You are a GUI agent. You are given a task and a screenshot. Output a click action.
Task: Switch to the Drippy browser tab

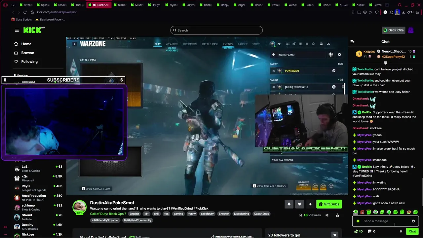point(223,5)
